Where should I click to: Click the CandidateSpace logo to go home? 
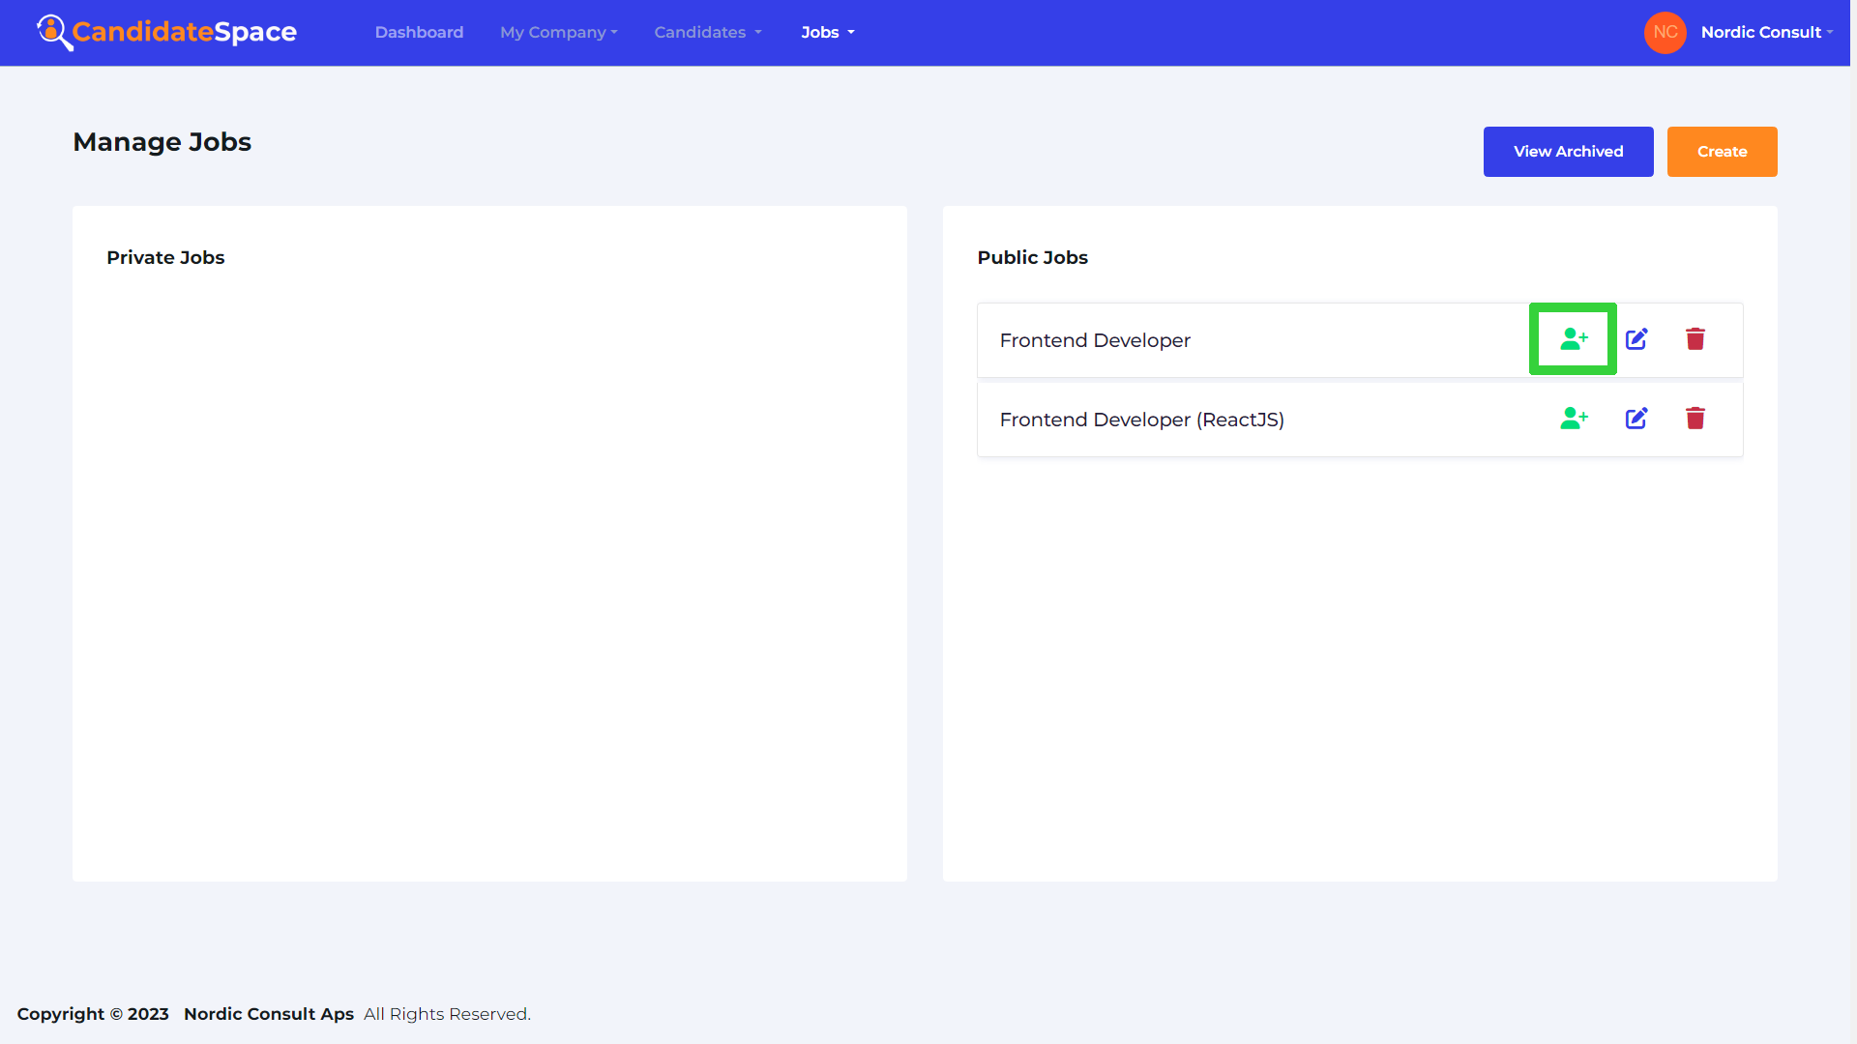click(x=165, y=32)
